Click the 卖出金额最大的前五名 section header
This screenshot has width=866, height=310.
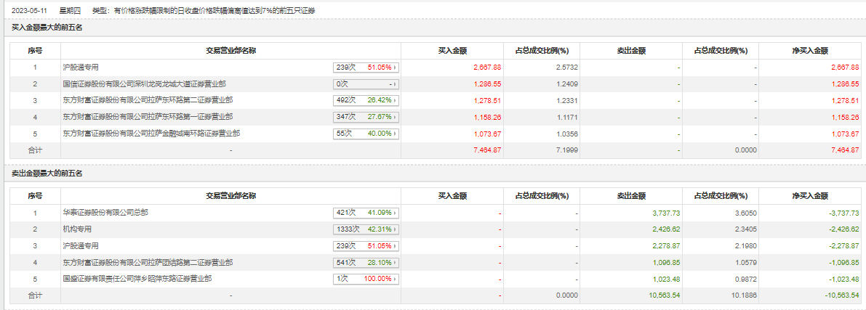[x=47, y=174]
